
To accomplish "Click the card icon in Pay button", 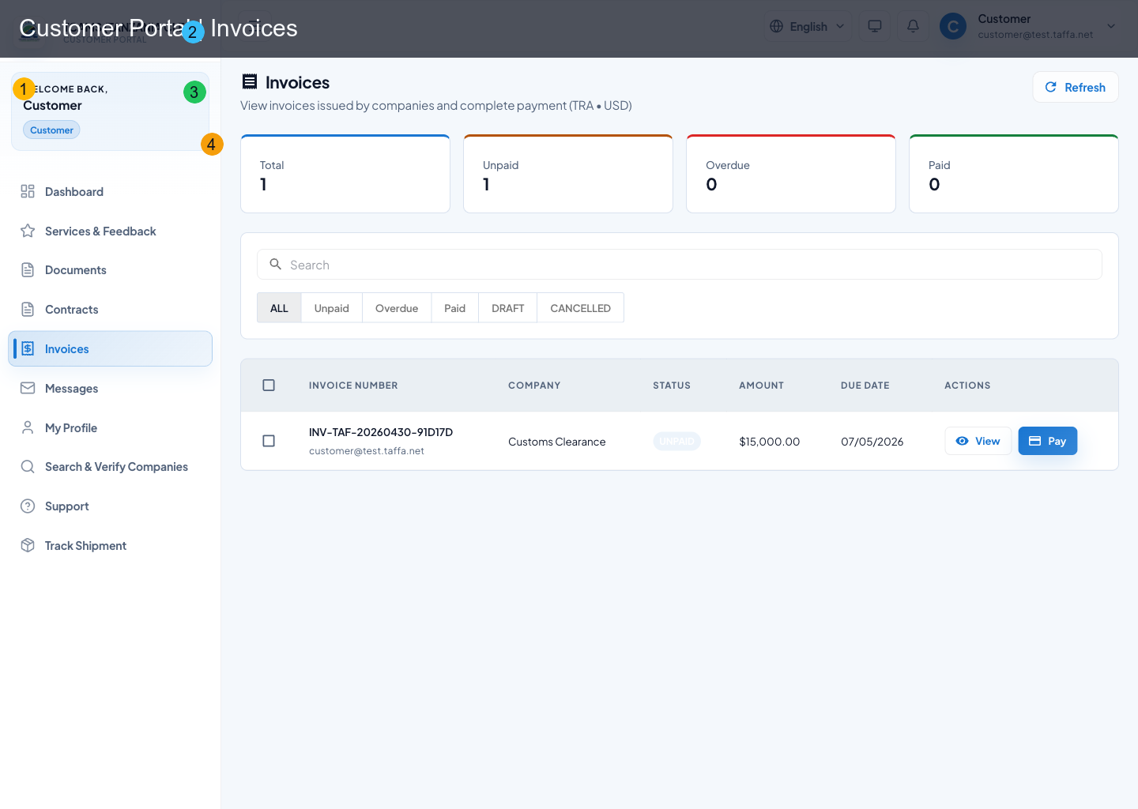I will (1035, 441).
